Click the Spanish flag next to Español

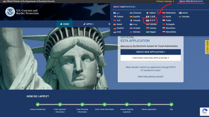coord(131,17)
